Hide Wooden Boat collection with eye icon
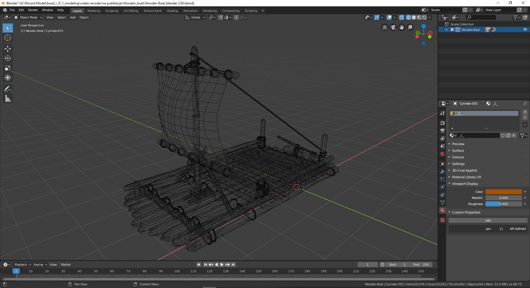The image size is (530, 288). (525, 30)
